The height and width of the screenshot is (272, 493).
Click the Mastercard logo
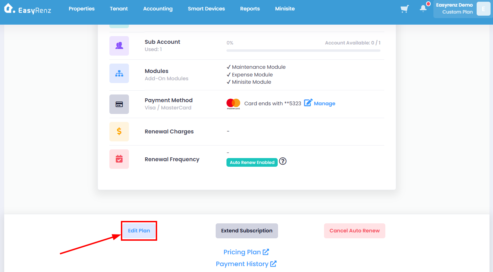click(x=233, y=104)
